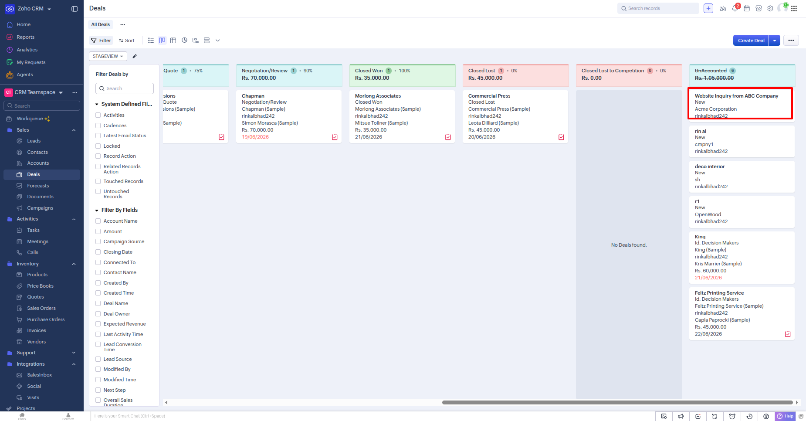Focus the Search records field
The height and width of the screenshot is (421, 806).
[x=658, y=8]
